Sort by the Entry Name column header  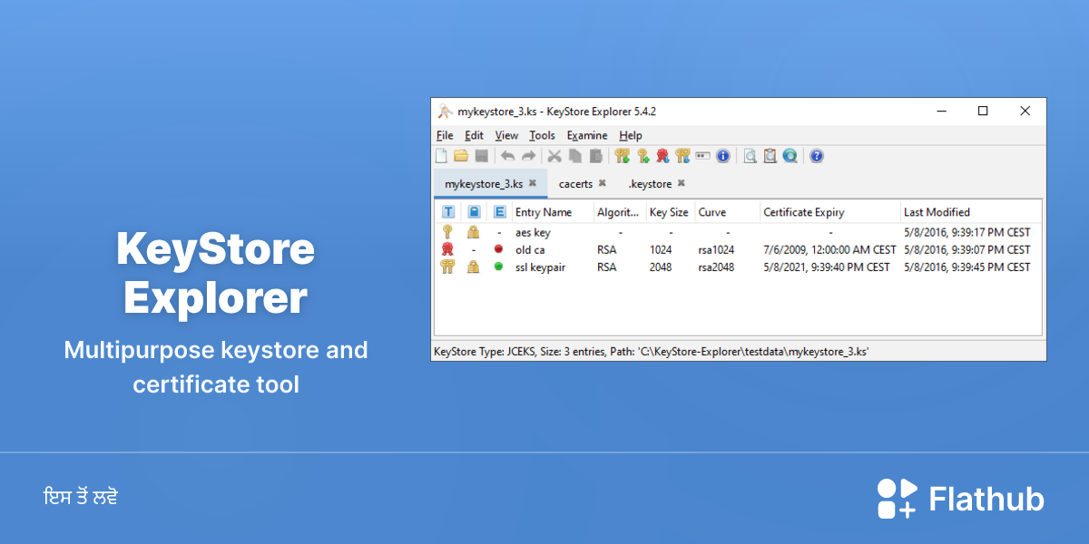pos(552,212)
